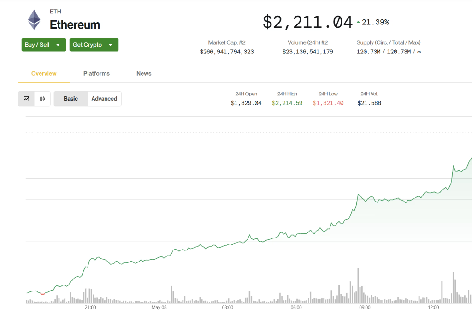Click the Ethereum title heading
The height and width of the screenshot is (315, 472).
75,25
